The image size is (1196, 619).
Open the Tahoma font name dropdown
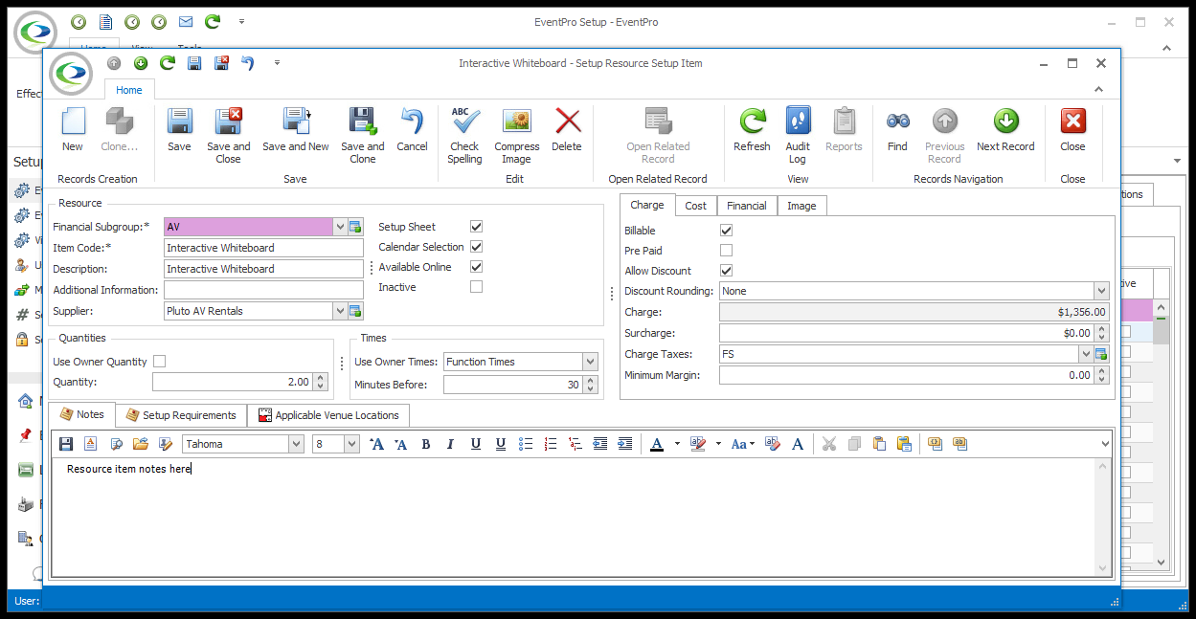click(296, 444)
